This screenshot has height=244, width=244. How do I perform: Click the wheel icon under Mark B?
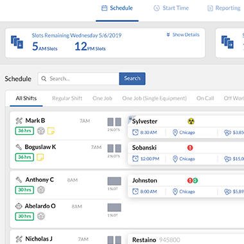[x=41, y=131]
